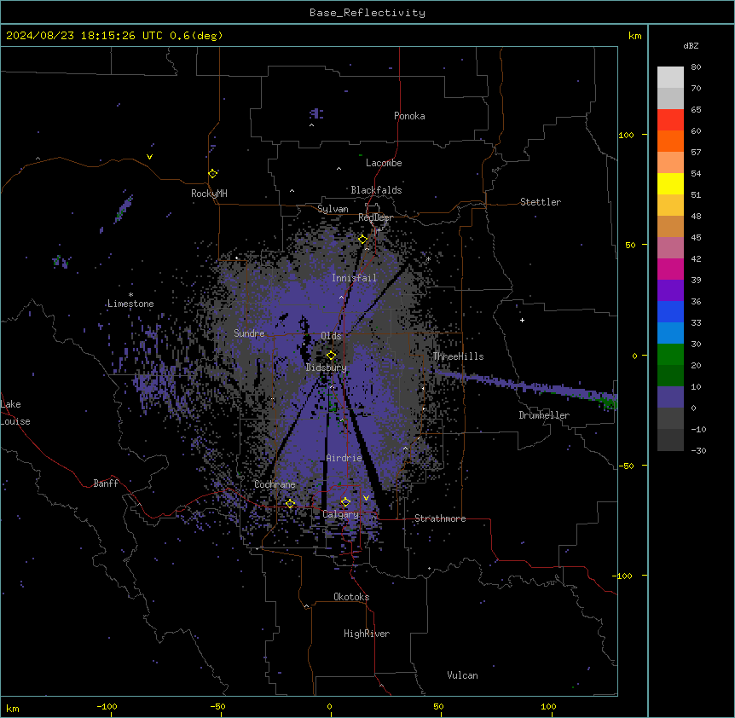This screenshot has width=735, height=718.
Task: Click the dark green 20-10 dBZ legend swatch
Action: [670, 376]
